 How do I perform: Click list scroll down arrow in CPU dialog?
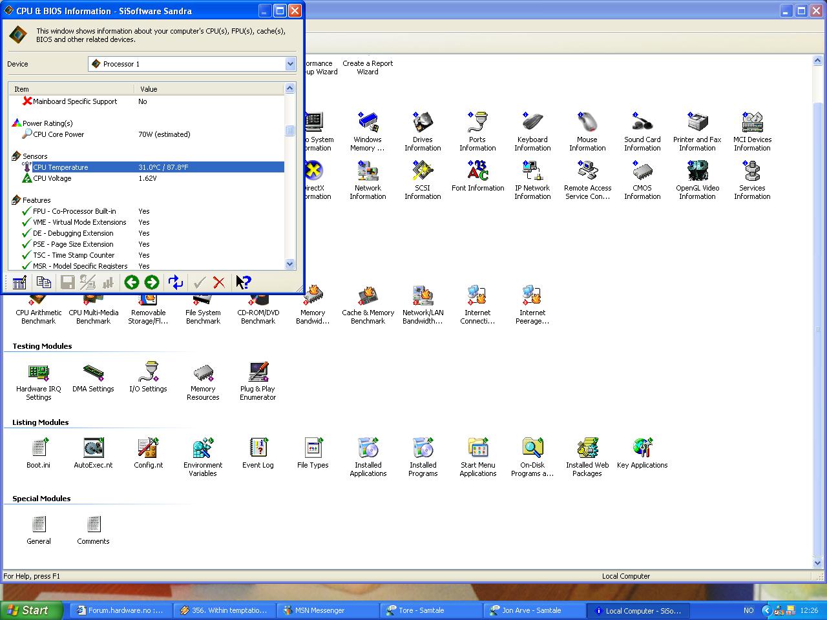[289, 263]
